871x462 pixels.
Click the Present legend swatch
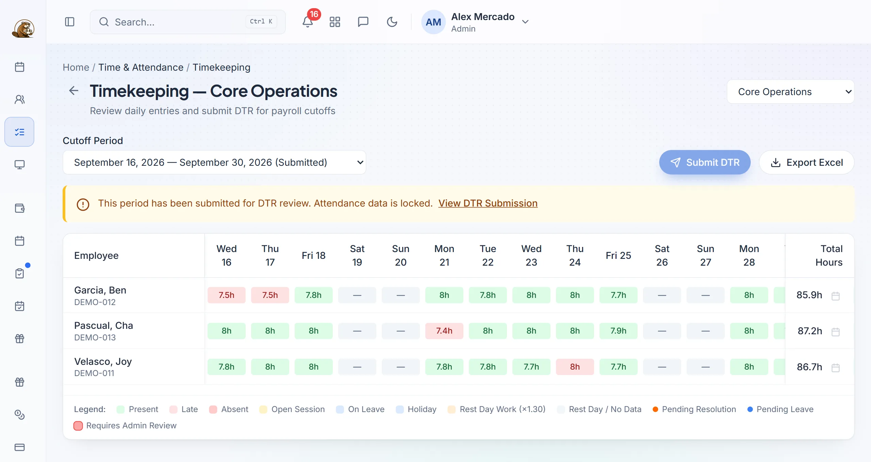tap(120, 409)
